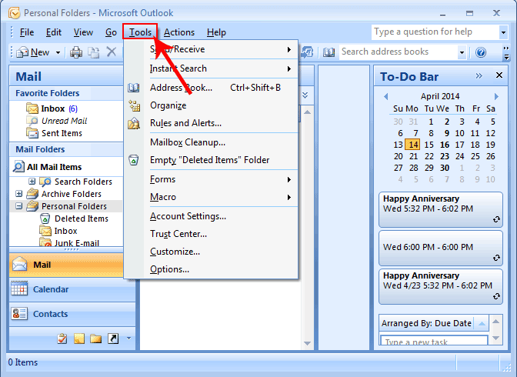Image resolution: width=517 pixels, height=377 pixels.
Task: Click the New mail envelope icon
Action: [22, 52]
